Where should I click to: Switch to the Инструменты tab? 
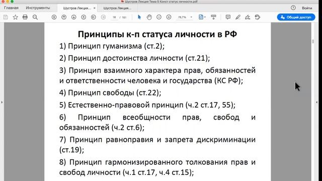[38, 8]
